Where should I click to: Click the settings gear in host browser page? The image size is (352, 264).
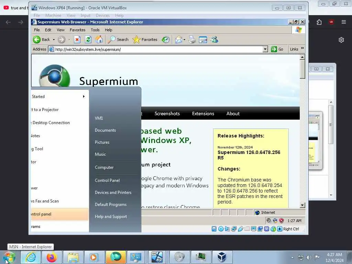point(341,40)
